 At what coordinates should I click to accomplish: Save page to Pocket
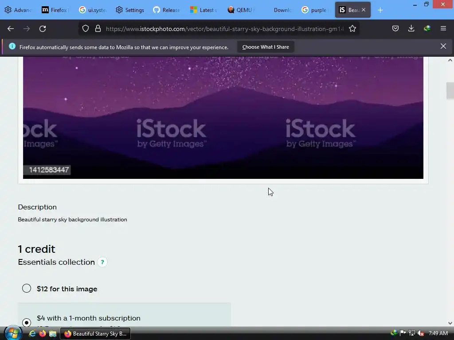tap(395, 28)
